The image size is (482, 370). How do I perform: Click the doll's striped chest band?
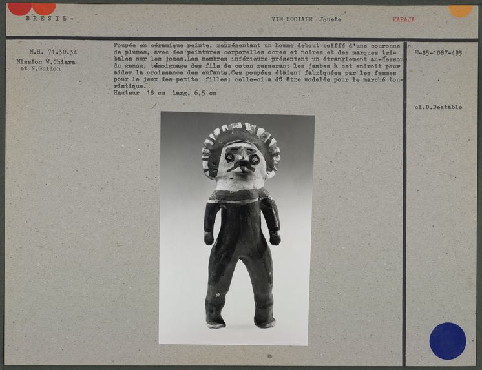coord(240,196)
